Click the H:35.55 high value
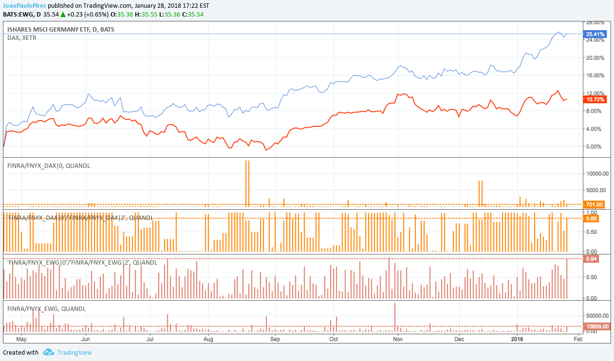Viewport: 614px width, 361px height. pyautogui.click(x=147, y=14)
